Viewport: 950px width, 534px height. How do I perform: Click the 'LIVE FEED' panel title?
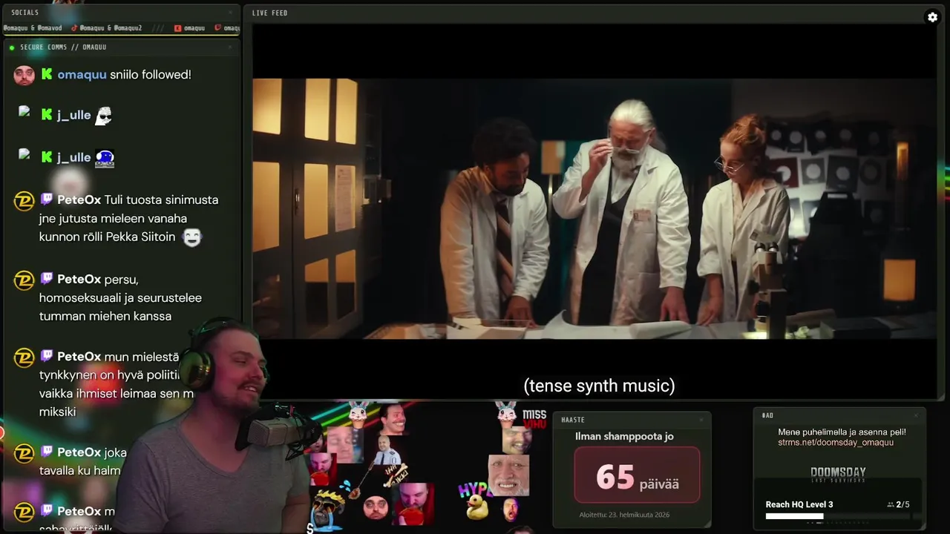click(x=269, y=13)
